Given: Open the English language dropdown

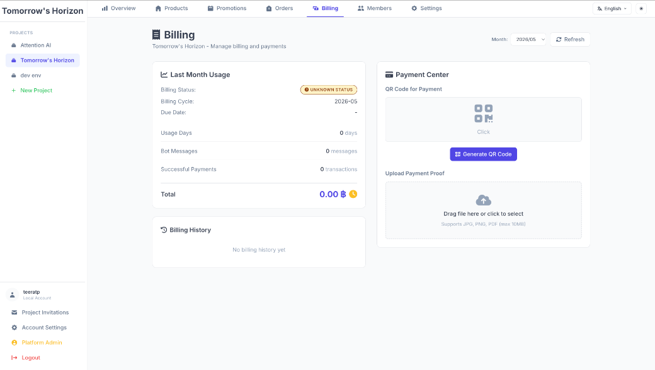Looking at the screenshot, I should point(612,8).
